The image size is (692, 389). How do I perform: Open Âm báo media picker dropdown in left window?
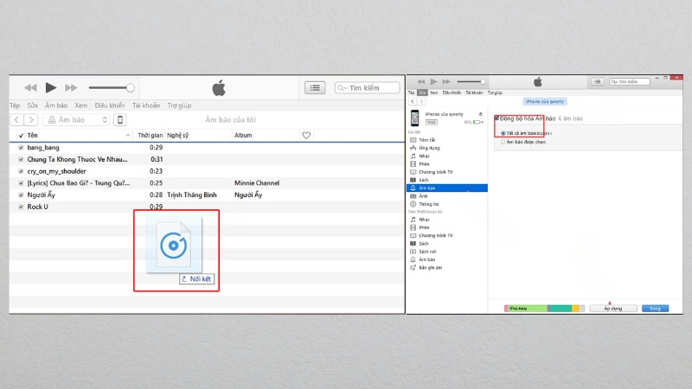click(x=76, y=119)
